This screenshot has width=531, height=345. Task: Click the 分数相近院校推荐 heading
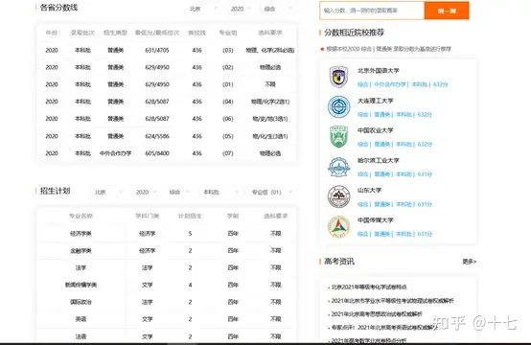(355, 33)
